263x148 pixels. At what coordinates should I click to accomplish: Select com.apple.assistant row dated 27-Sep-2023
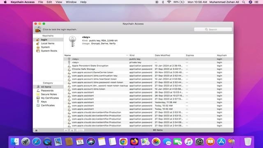click(148, 99)
